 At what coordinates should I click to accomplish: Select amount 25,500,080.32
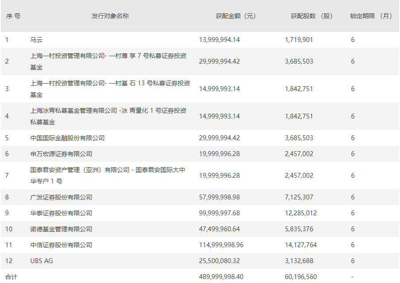pos(219,261)
